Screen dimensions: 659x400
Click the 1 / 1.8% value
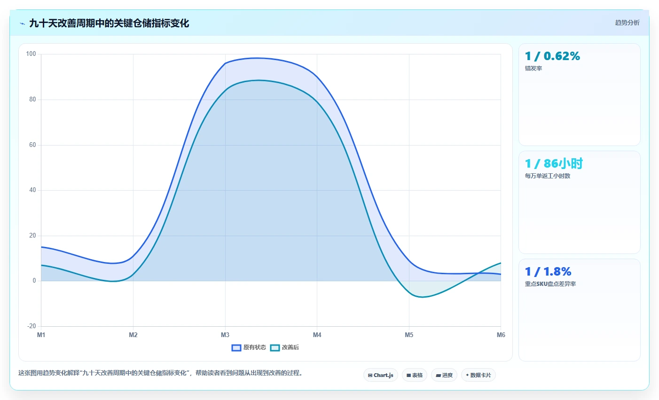pos(548,271)
